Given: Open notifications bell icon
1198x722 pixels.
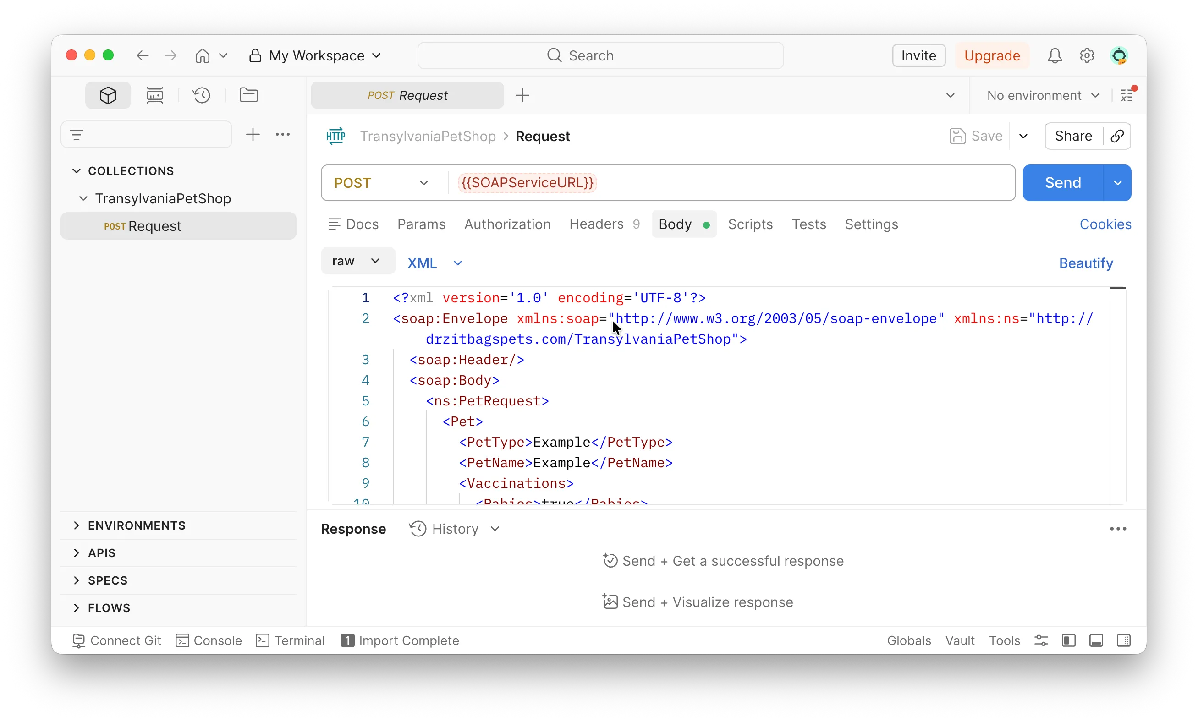Looking at the screenshot, I should click(1054, 56).
